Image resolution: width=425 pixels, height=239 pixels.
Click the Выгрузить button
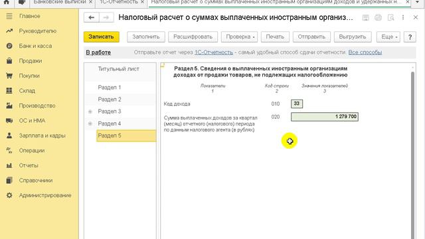pos(353,37)
